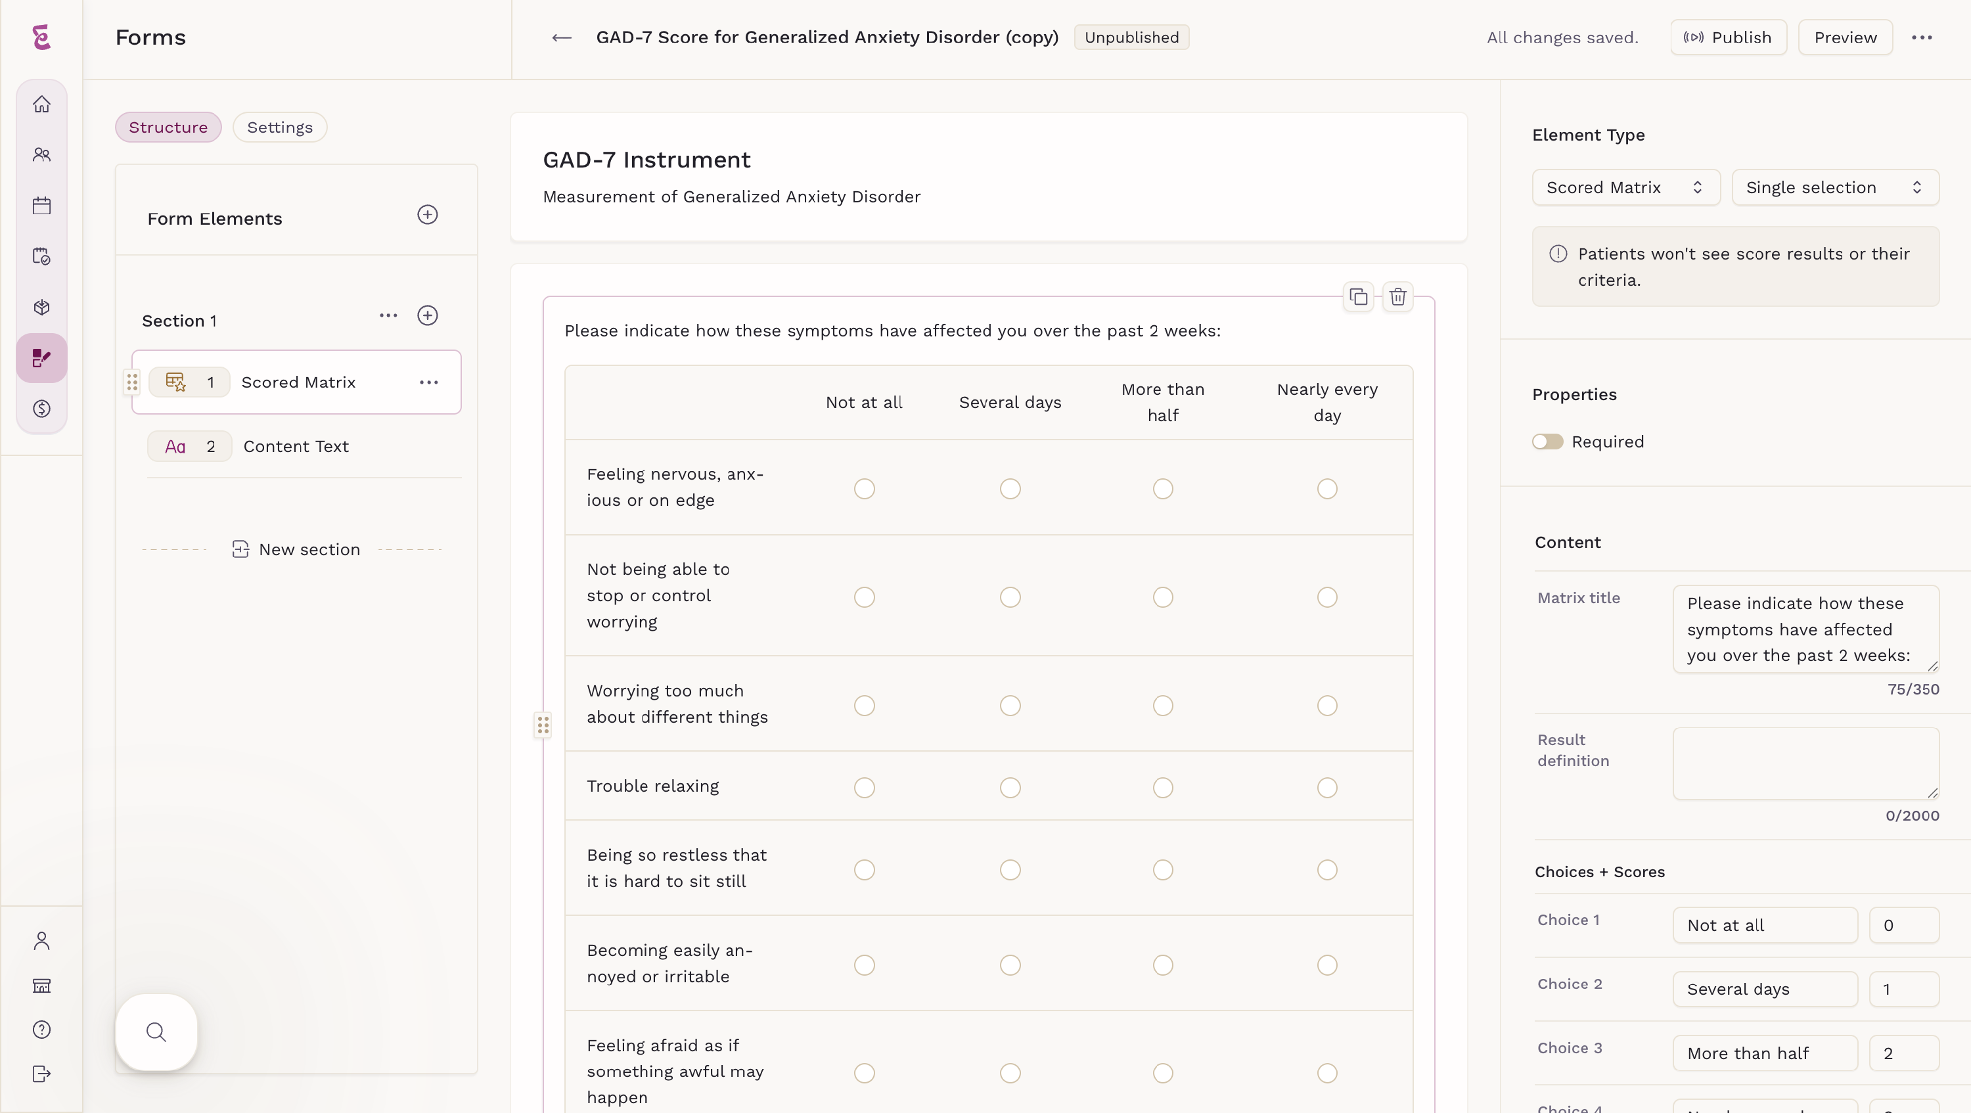Click the Preview button

click(1844, 37)
